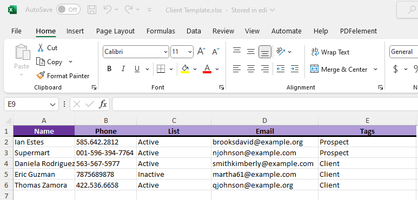The width and height of the screenshot is (418, 200).
Task: Click Increase Font Size icon
Action: coord(202,52)
